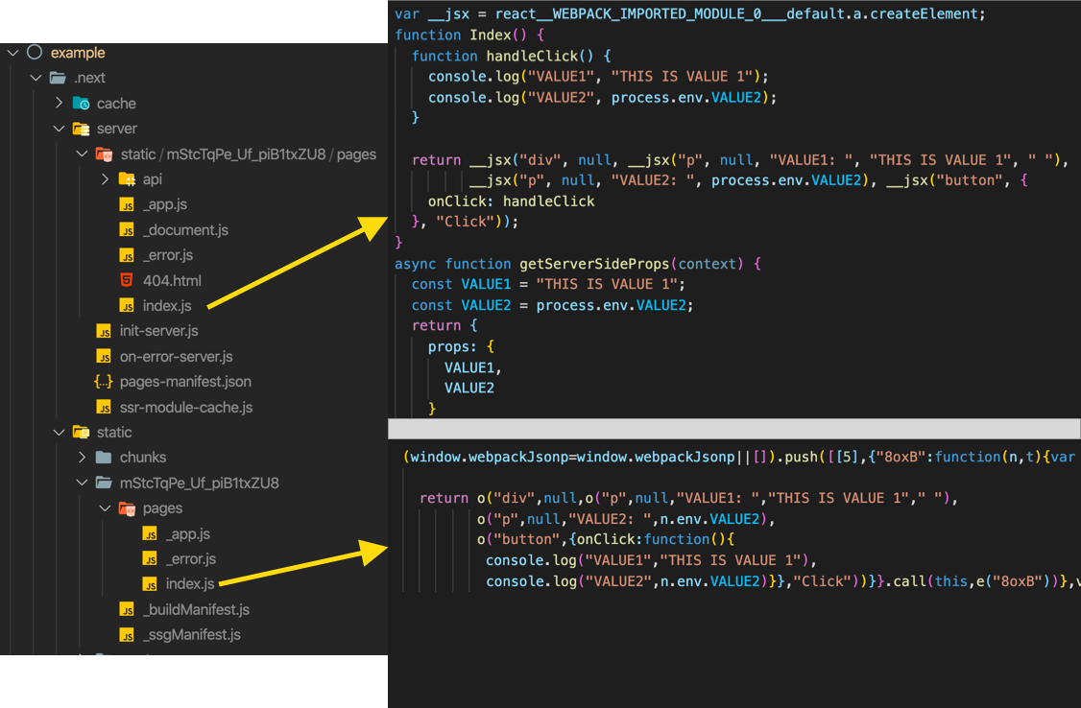1081x708 pixels.
Task: Click 'var __jsx' declaration line
Action: click(x=690, y=13)
